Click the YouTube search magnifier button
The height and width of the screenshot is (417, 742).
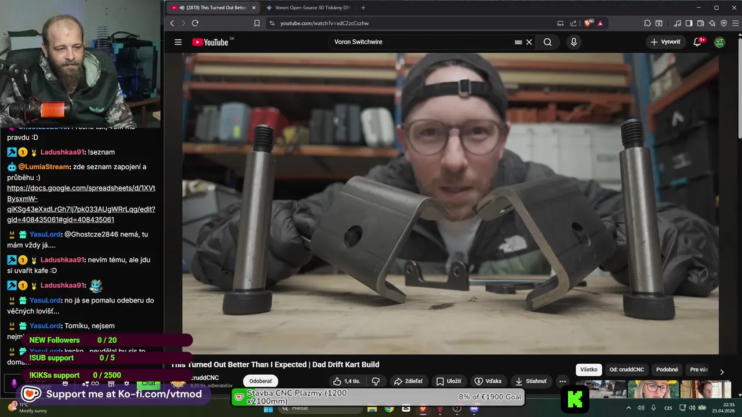click(x=547, y=42)
